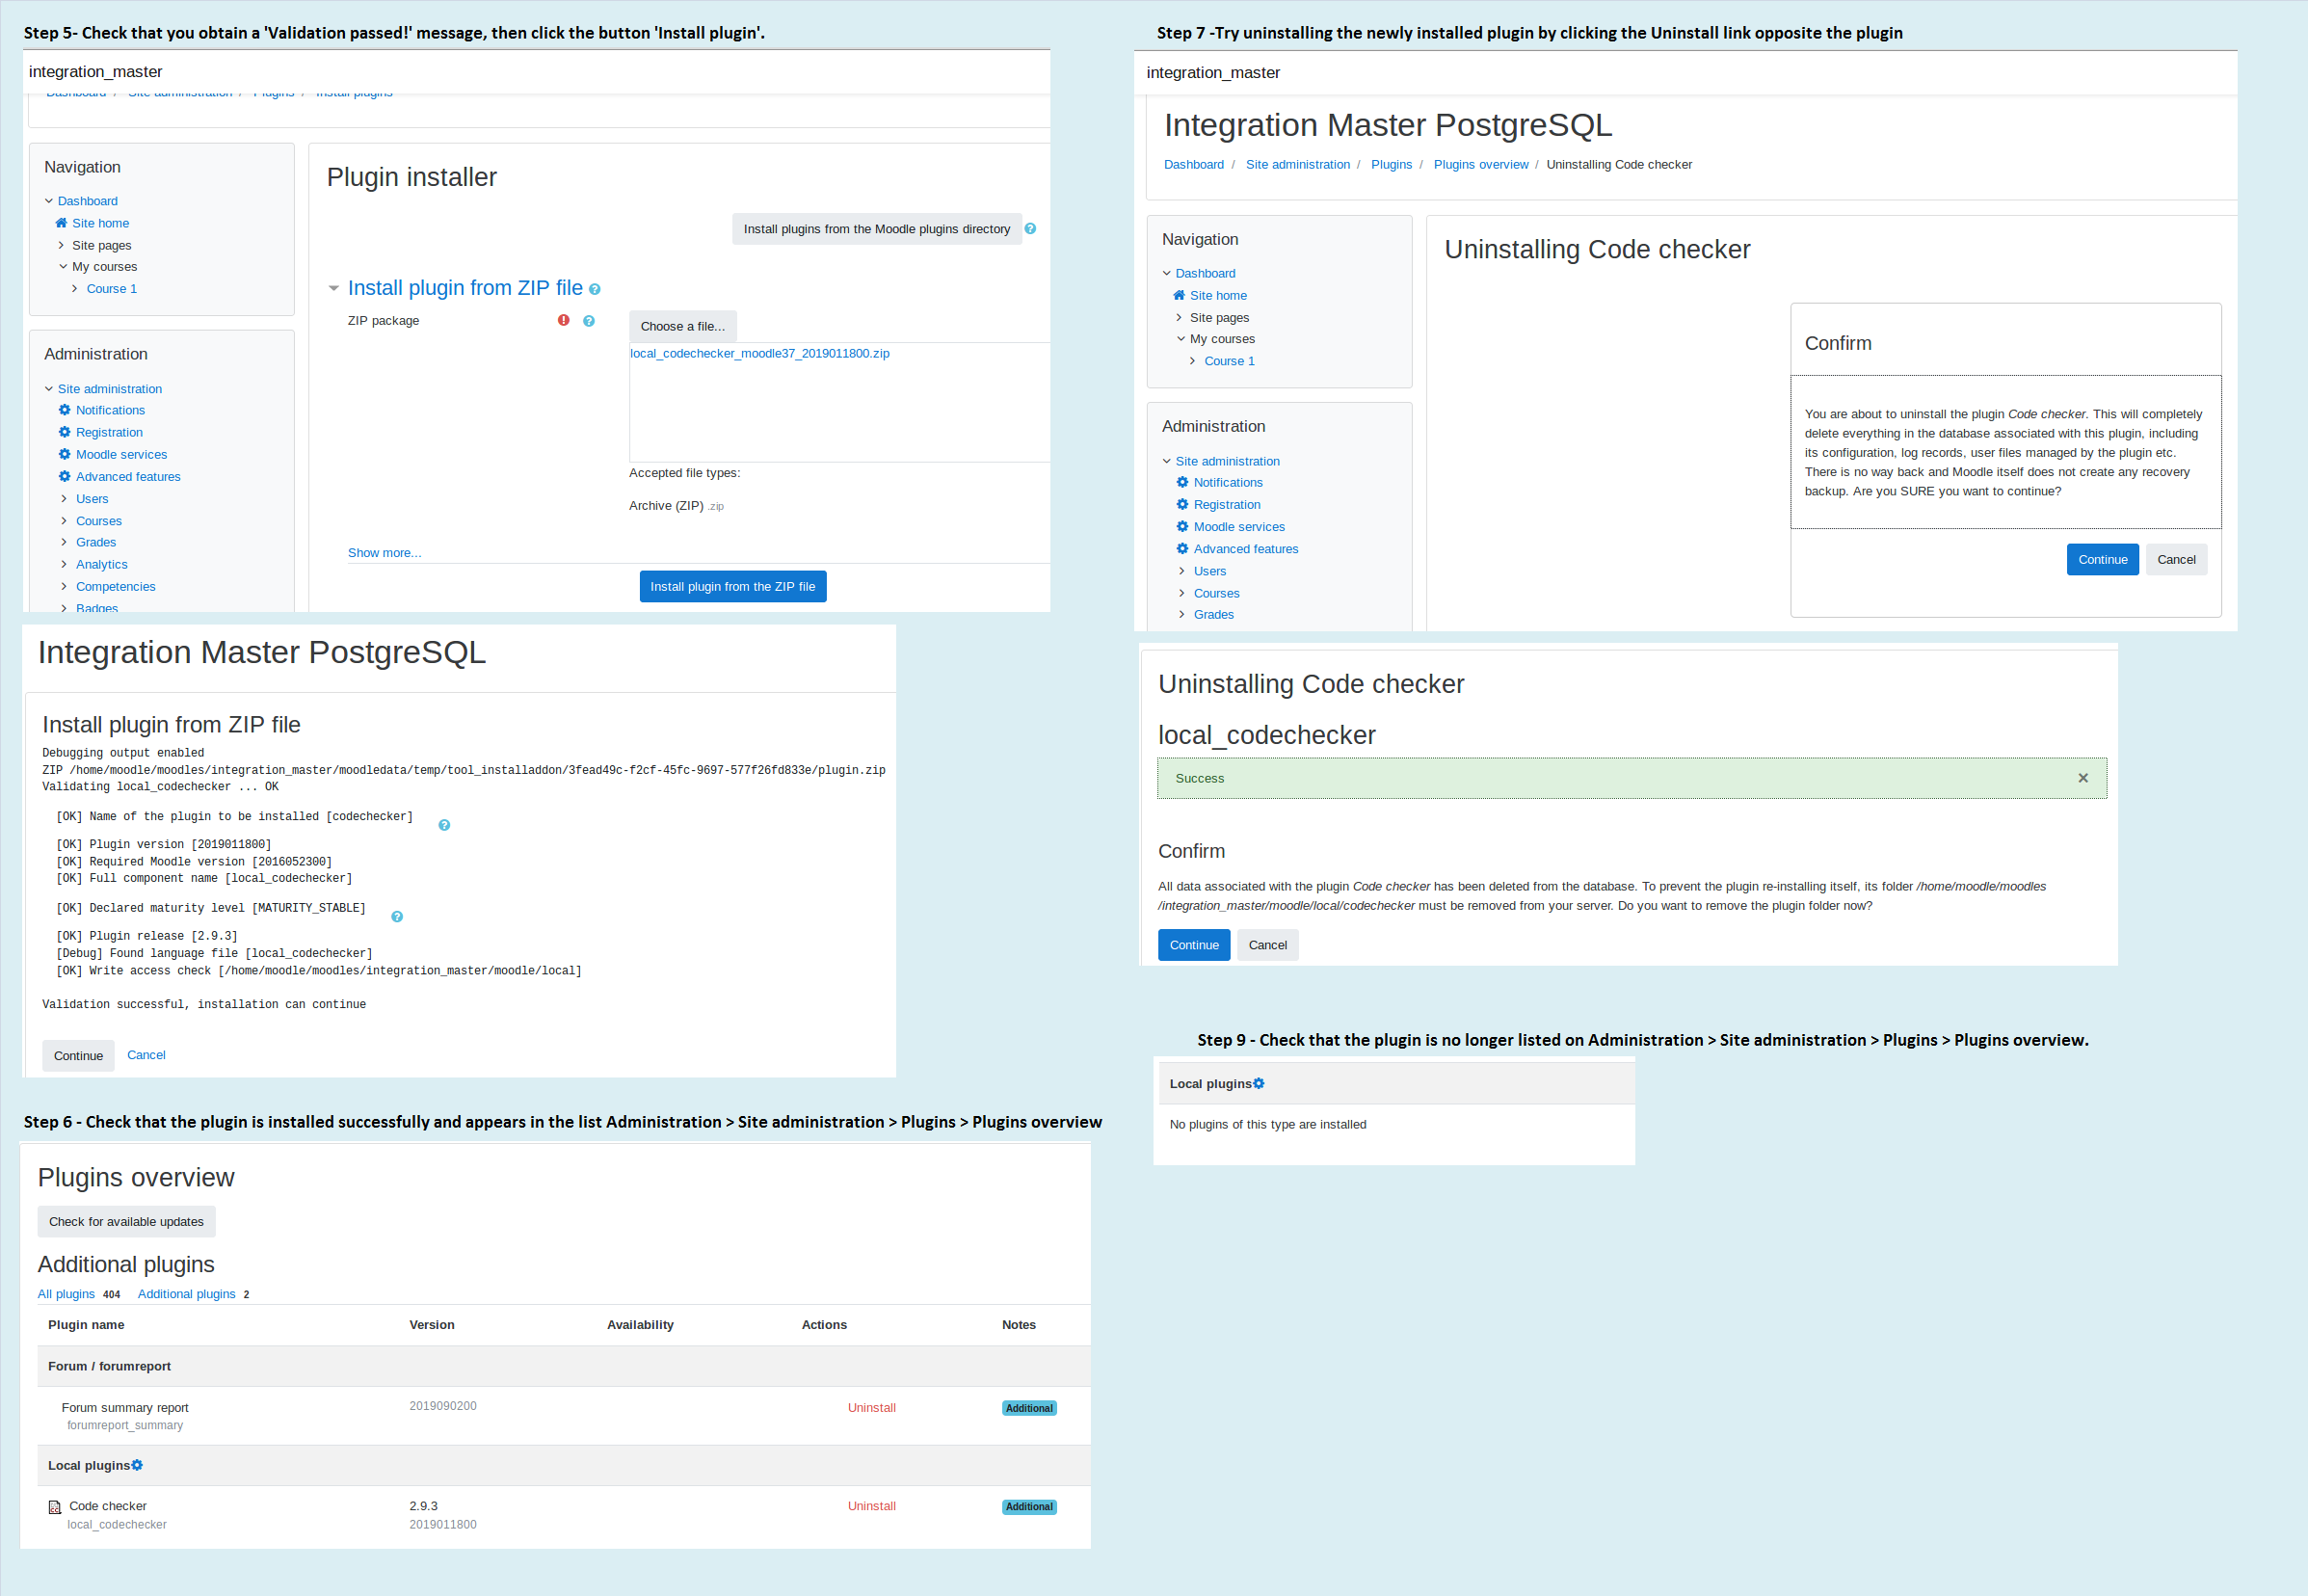Click Additional badge in Forum summary report row
The height and width of the screenshot is (1596, 2308).
pos(1029,1408)
